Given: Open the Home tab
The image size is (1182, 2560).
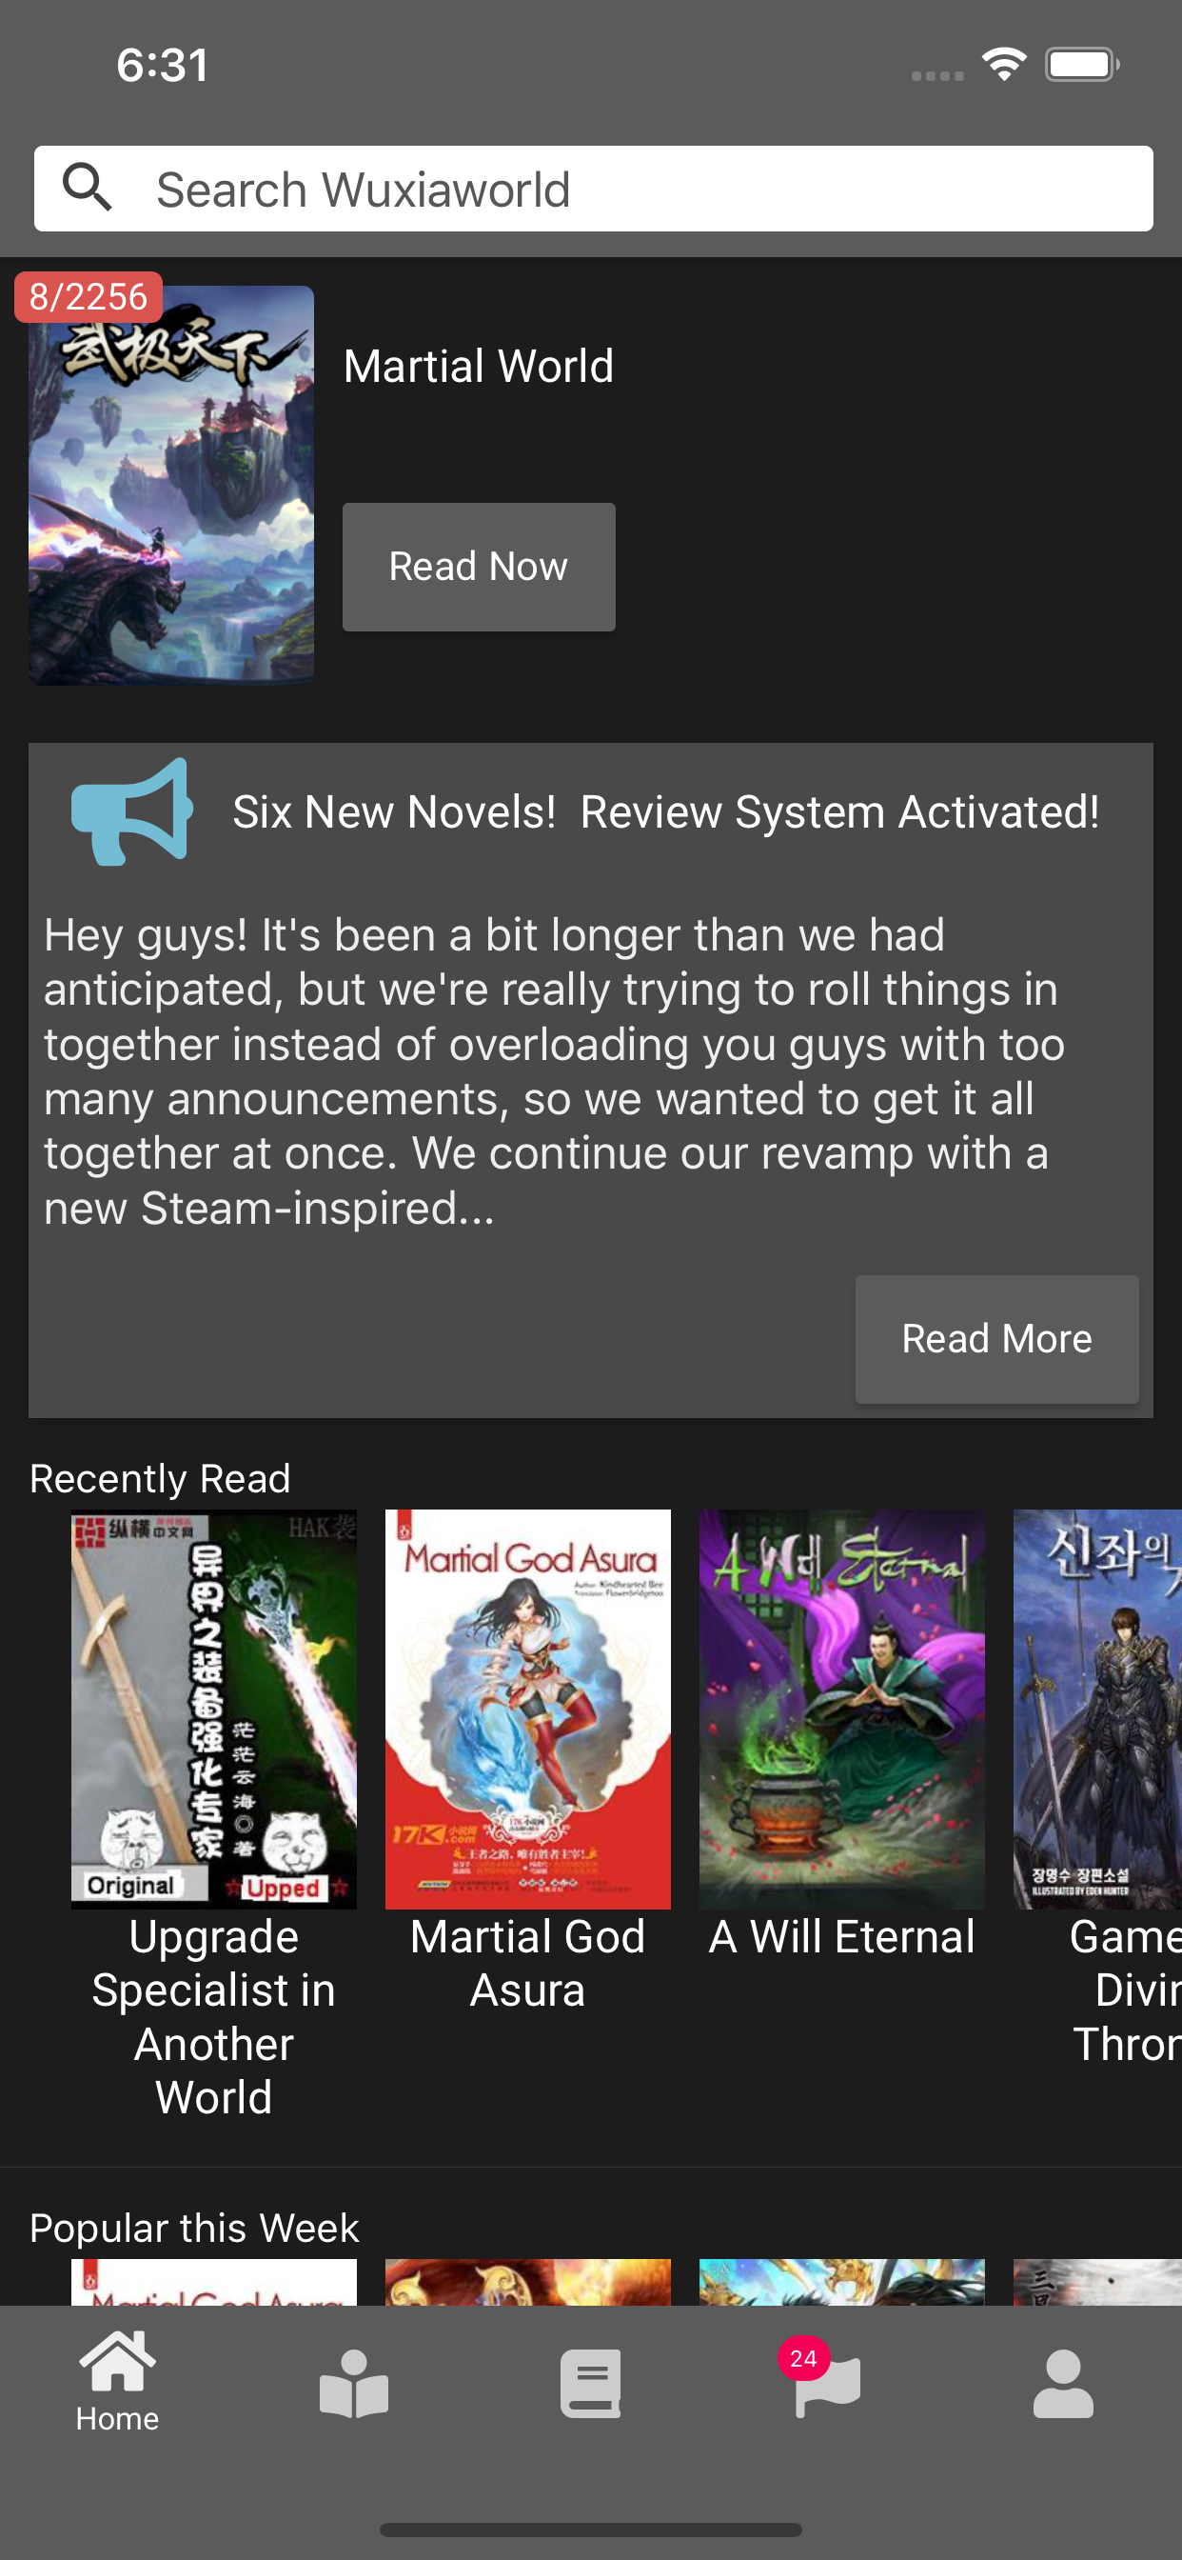Looking at the screenshot, I should (x=117, y=2381).
